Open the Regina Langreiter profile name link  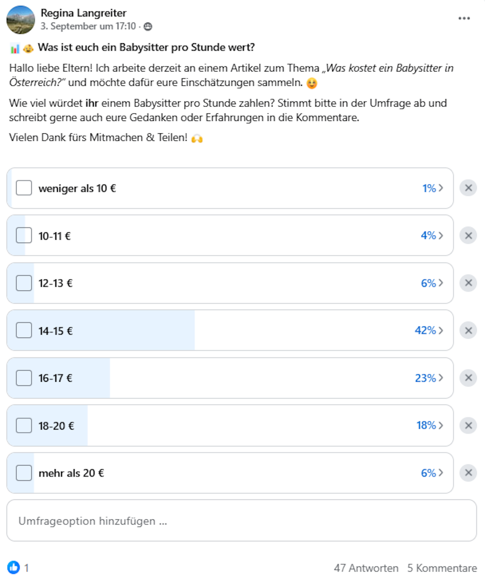click(84, 13)
